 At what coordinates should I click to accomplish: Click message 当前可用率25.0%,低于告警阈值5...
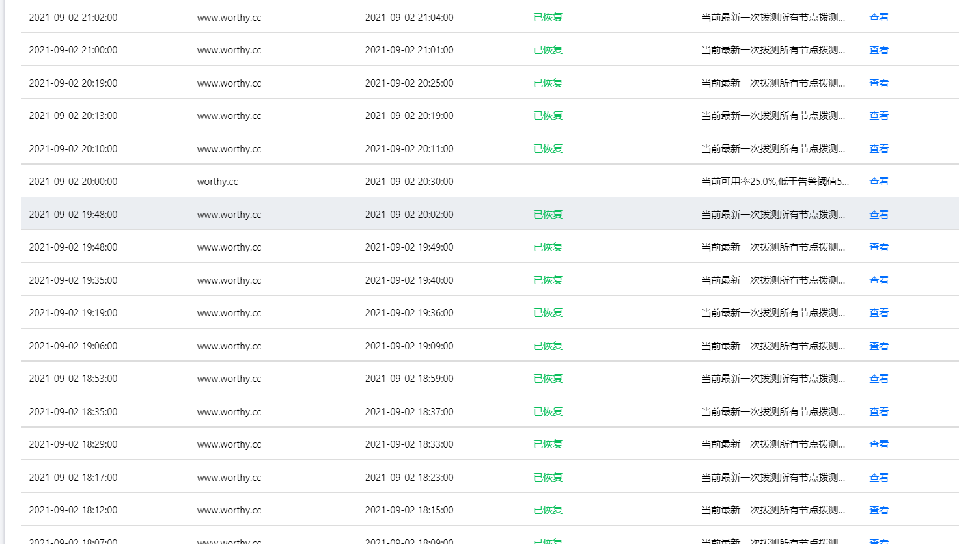point(775,182)
